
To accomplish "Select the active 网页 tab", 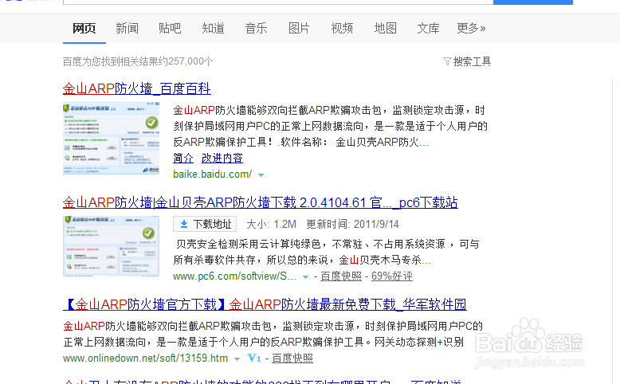I will pyautogui.click(x=84, y=28).
